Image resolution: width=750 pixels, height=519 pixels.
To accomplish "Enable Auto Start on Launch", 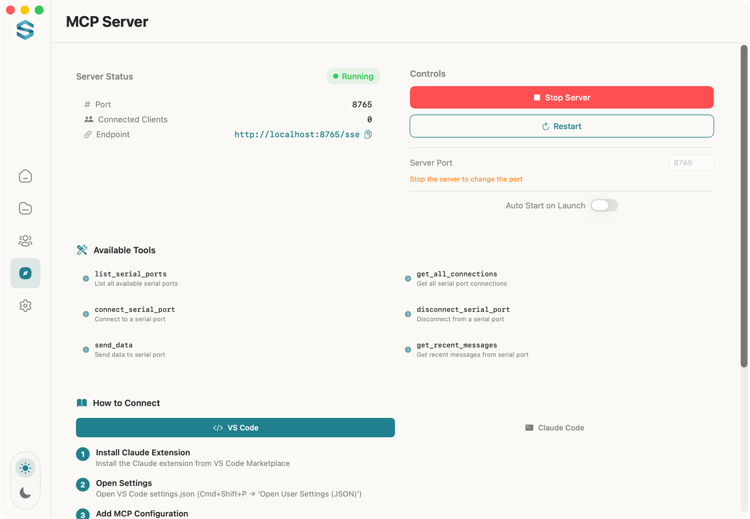I will [604, 205].
